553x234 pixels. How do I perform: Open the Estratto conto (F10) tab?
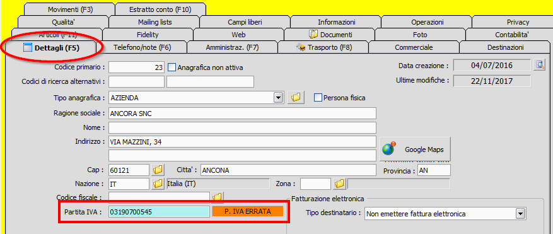160,9
